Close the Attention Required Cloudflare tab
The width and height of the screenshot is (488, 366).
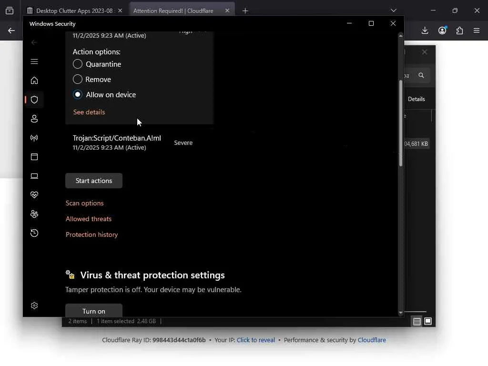pos(227,10)
